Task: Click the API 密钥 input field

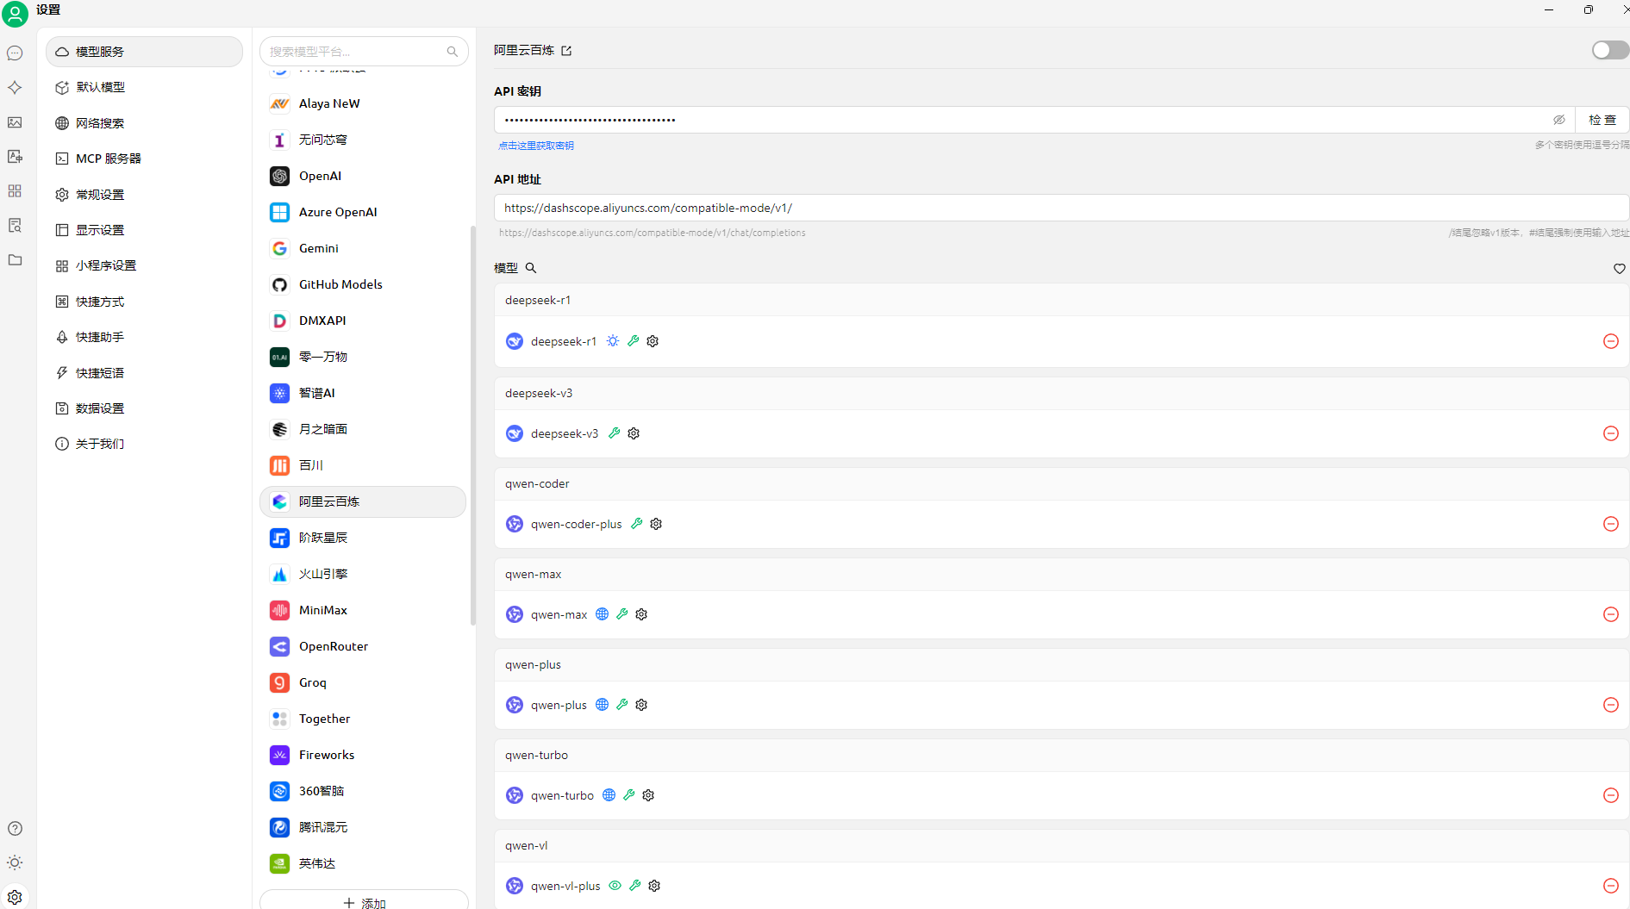Action: [1026, 120]
